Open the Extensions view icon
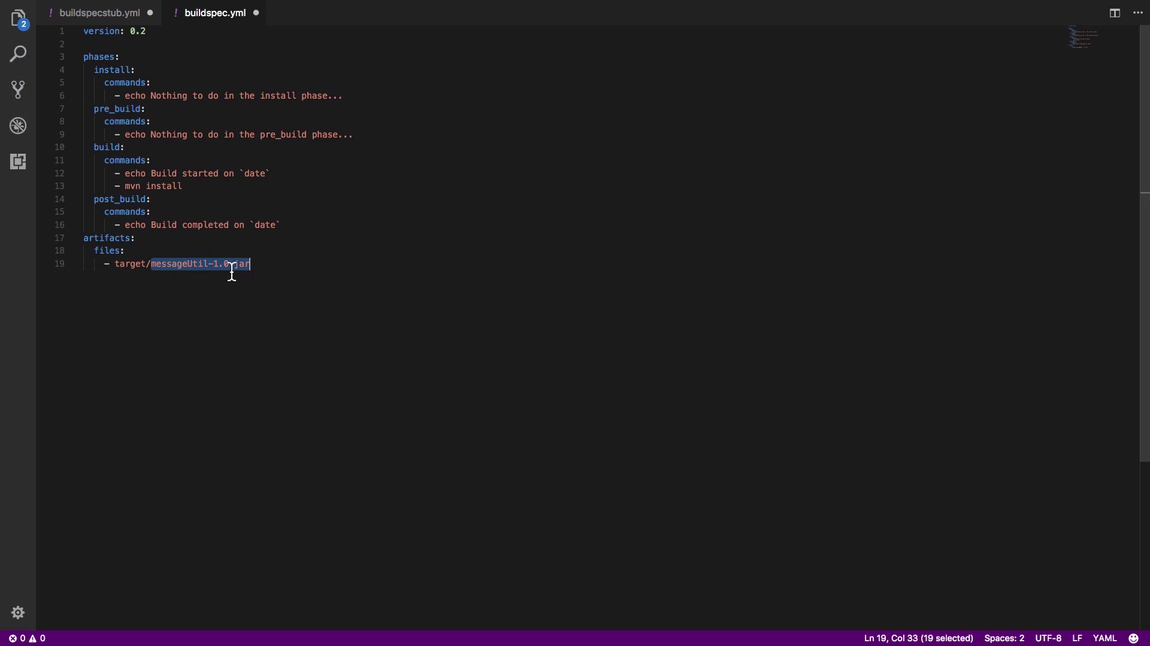 (x=18, y=161)
